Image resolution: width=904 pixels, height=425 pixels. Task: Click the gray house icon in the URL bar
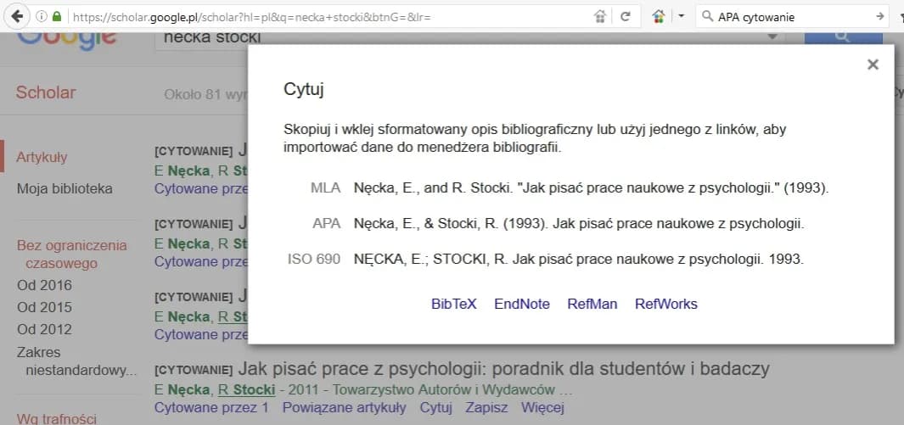(600, 16)
